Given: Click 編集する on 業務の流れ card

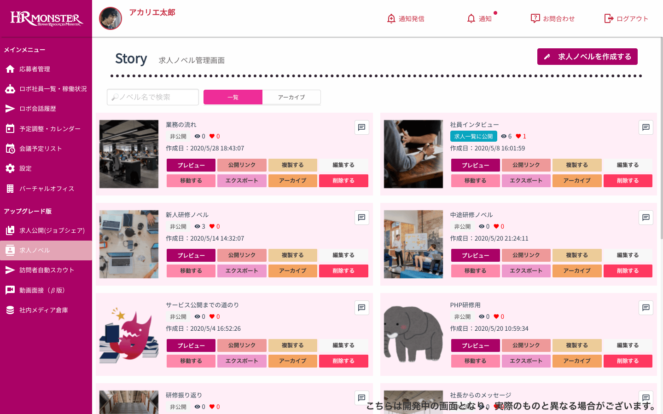Looking at the screenshot, I should pyautogui.click(x=343, y=165).
